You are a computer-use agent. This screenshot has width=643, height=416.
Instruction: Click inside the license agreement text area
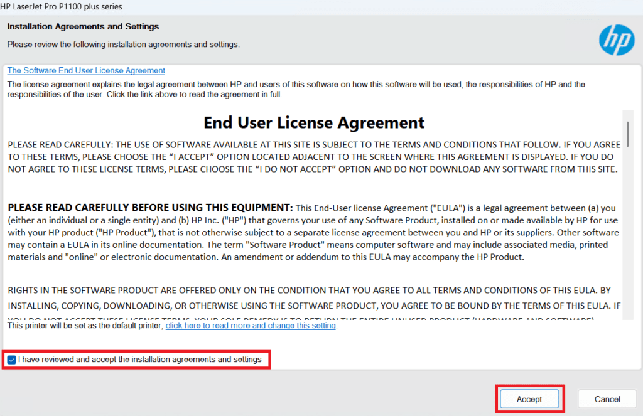coord(314,220)
